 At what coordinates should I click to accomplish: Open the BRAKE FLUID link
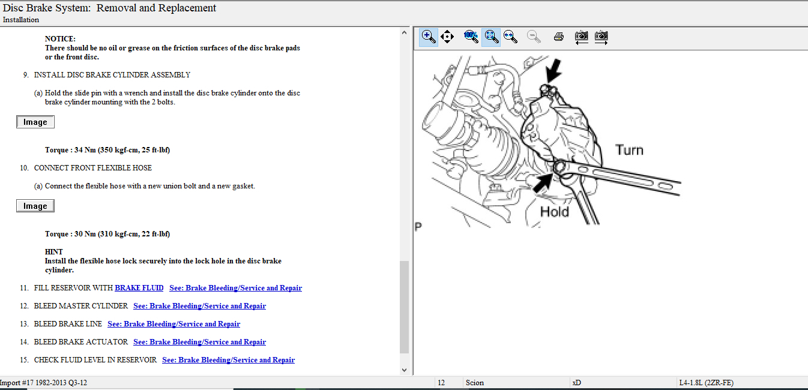click(139, 288)
